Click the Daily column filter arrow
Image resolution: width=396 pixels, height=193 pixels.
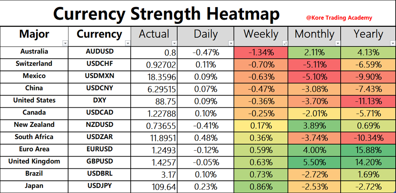point(231,43)
